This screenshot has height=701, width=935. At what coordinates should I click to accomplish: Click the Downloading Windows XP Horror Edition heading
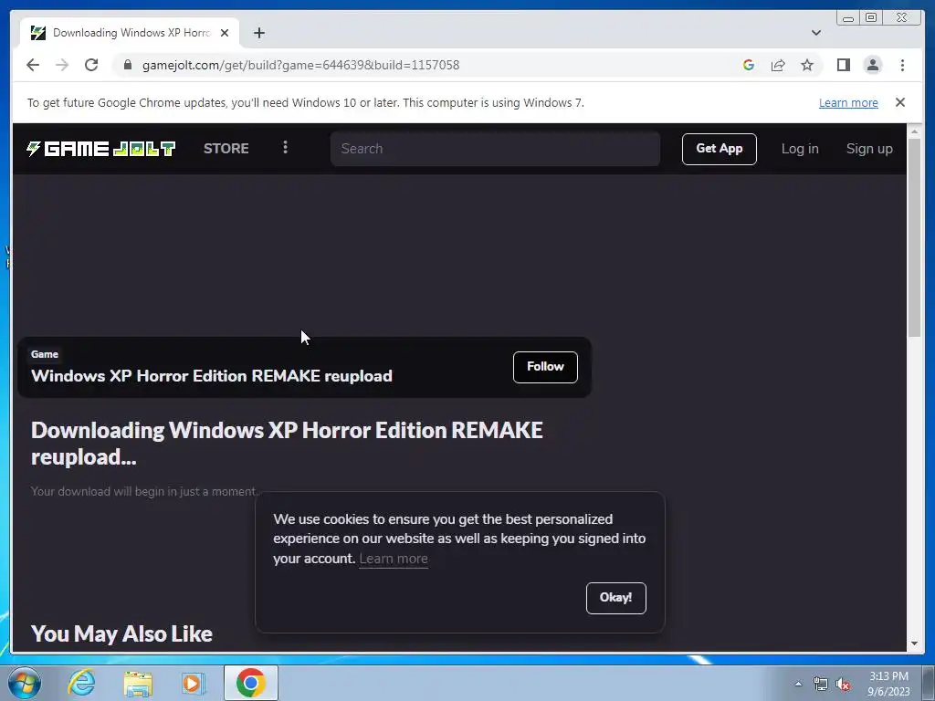287,444
